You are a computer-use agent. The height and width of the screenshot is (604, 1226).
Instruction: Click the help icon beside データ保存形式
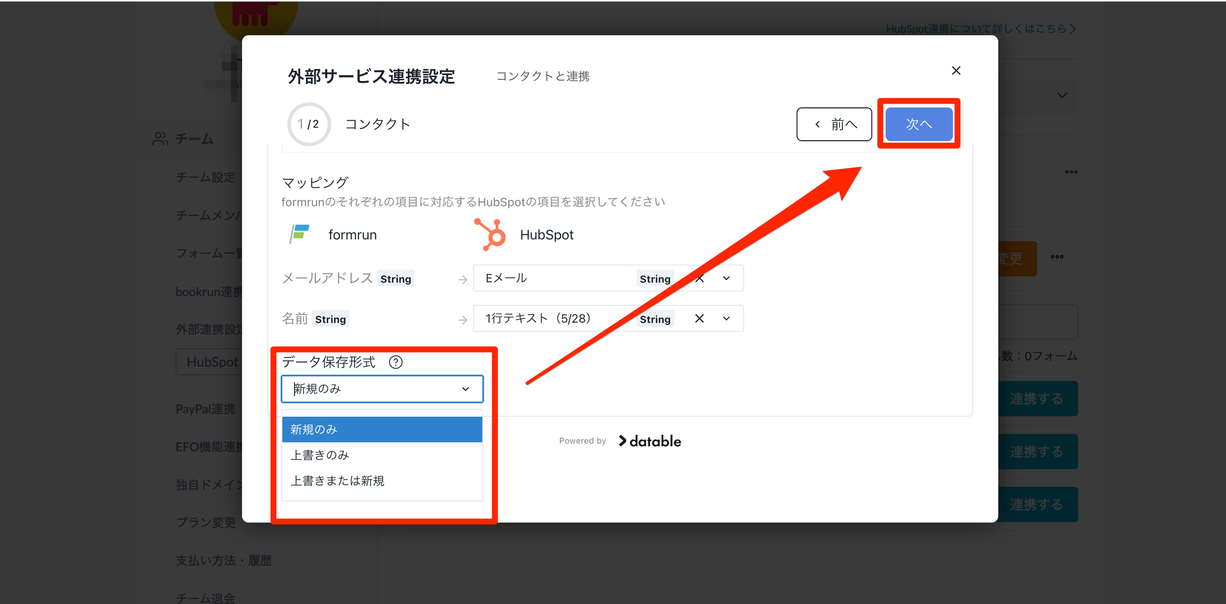coord(396,362)
